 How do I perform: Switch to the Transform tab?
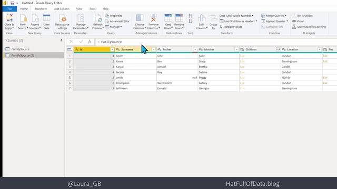click(x=41, y=9)
